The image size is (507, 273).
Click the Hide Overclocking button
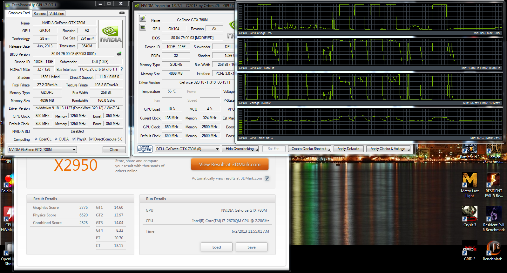[x=240, y=149]
